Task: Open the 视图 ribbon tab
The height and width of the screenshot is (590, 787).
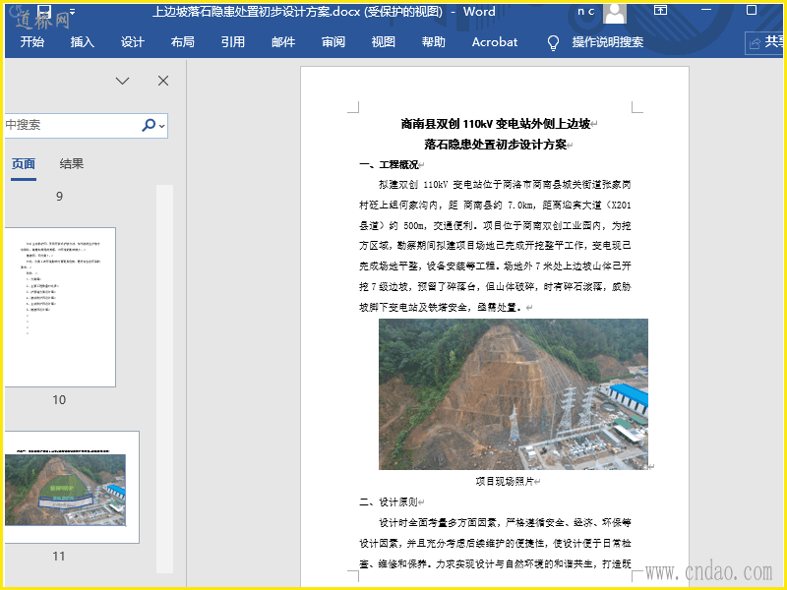Action: pos(384,42)
